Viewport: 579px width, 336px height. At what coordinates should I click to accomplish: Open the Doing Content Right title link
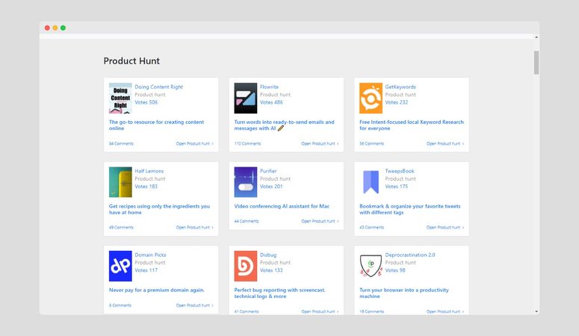(x=159, y=87)
